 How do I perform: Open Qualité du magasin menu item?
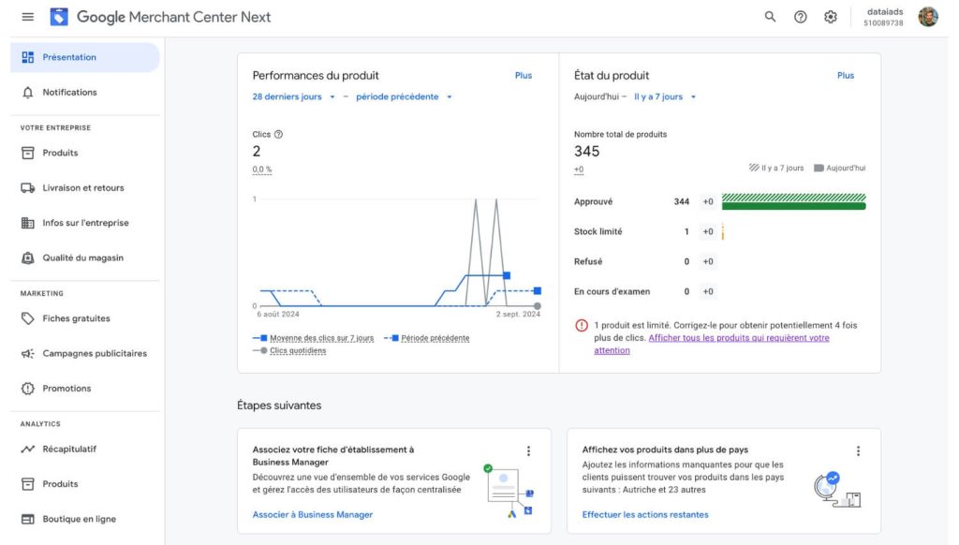click(x=85, y=258)
